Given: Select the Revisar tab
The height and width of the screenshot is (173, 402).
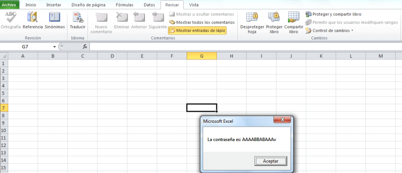Looking at the screenshot, I should tap(172, 5).
